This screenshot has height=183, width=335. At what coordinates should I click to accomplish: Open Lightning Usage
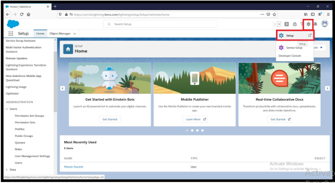16,87
